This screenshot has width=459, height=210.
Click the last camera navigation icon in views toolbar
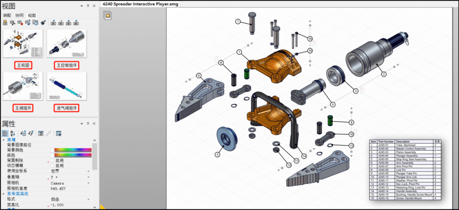tap(76, 22)
